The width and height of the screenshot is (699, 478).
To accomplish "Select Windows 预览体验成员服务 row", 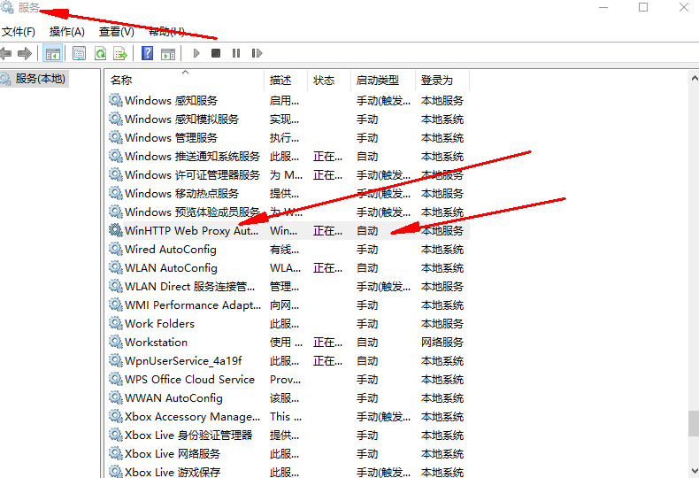I will 288,212.
